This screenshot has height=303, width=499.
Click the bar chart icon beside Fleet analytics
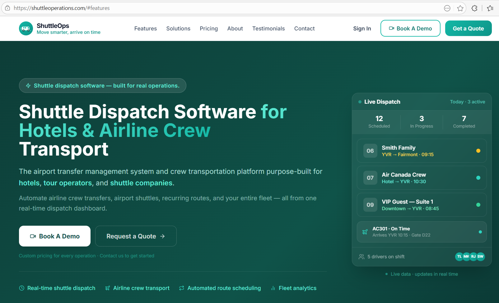(x=273, y=288)
